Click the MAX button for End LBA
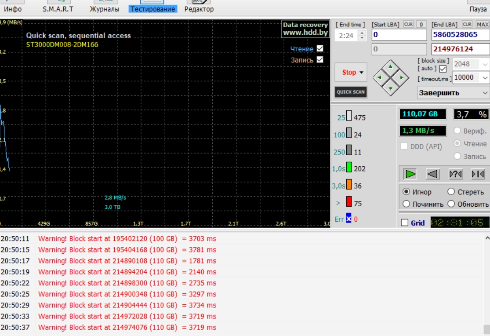490x336 pixels. pyautogui.click(x=483, y=24)
